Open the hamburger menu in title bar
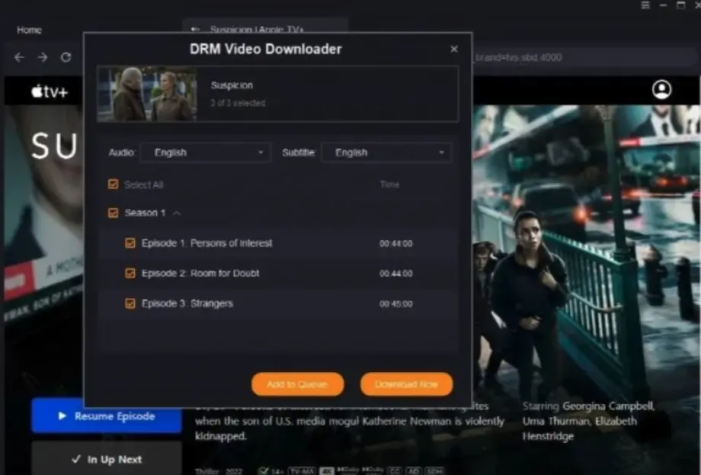The height and width of the screenshot is (475, 701). [x=645, y=5]
